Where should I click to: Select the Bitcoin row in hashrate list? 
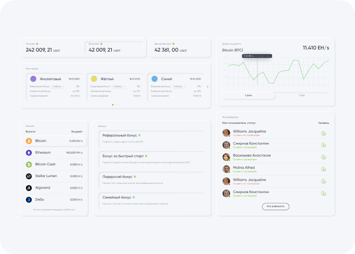tap(54, 141)
